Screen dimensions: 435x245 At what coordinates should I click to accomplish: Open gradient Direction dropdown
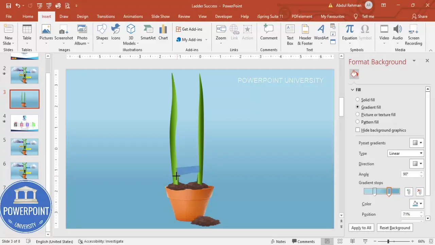[417, 164]
